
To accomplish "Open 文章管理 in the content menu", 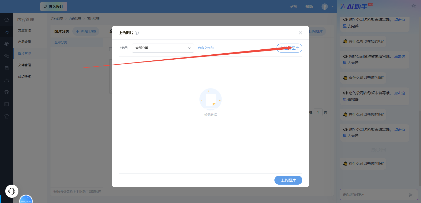I will (24, 30).
